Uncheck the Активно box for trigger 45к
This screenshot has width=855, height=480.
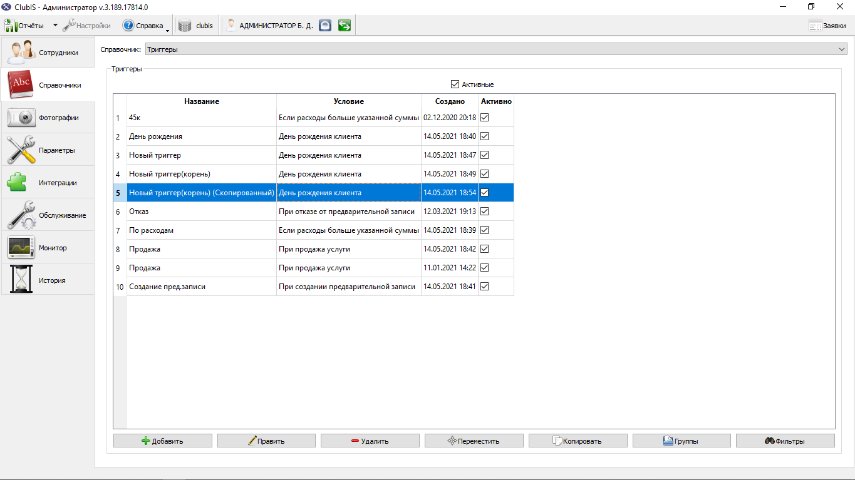click(484, 117)
